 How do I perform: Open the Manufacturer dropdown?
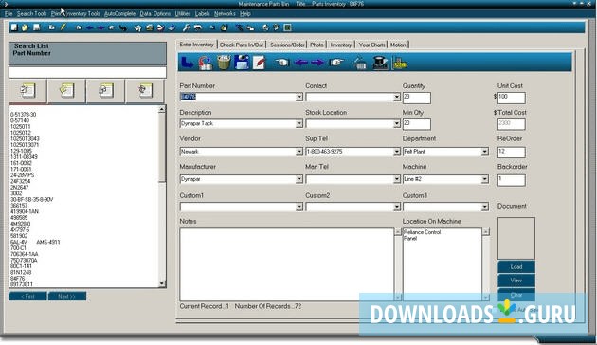coord(299,179)
